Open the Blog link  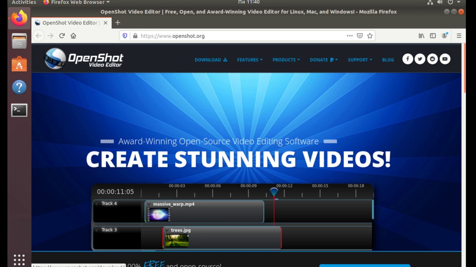(x=388, y=60)
